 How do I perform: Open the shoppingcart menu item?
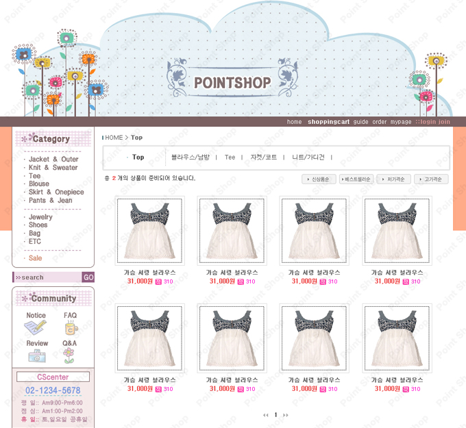coord(328,122)
